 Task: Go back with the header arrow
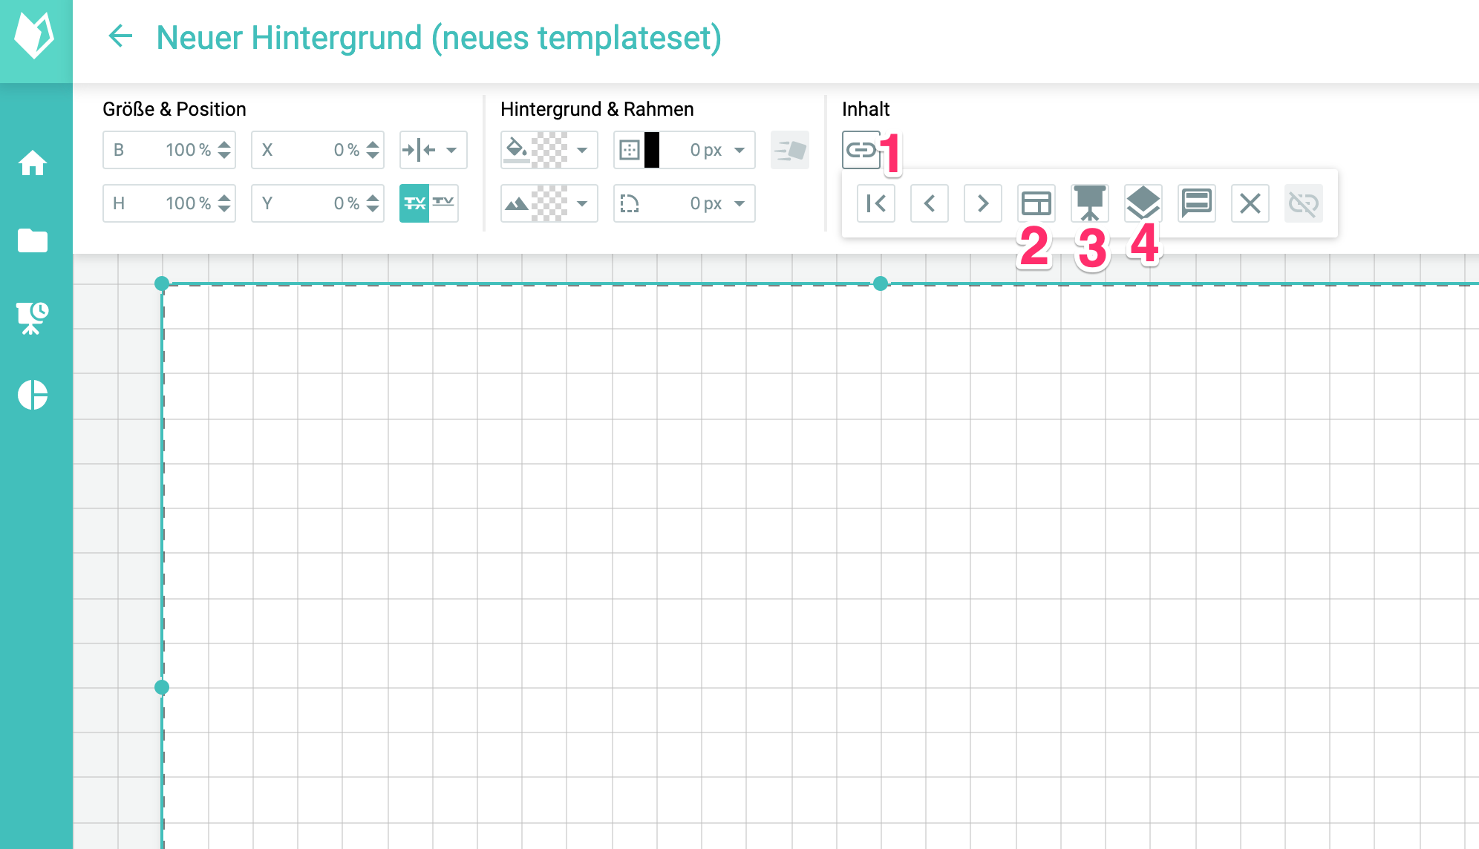point(120,36)
